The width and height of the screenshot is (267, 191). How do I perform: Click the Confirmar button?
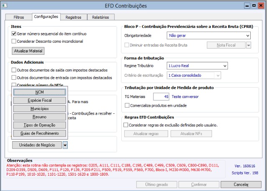pos(199,184)
